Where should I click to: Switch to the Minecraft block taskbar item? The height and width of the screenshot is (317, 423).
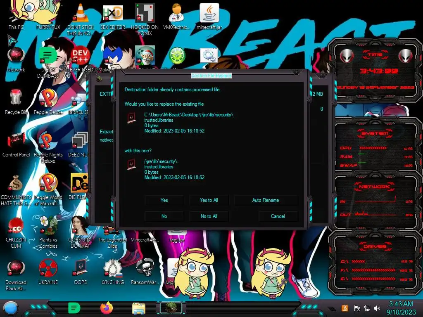171,308
